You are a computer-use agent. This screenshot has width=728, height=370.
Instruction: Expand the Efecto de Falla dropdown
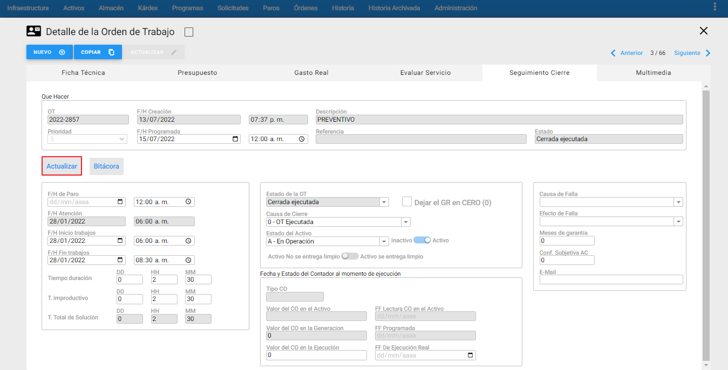click(678, 221)
